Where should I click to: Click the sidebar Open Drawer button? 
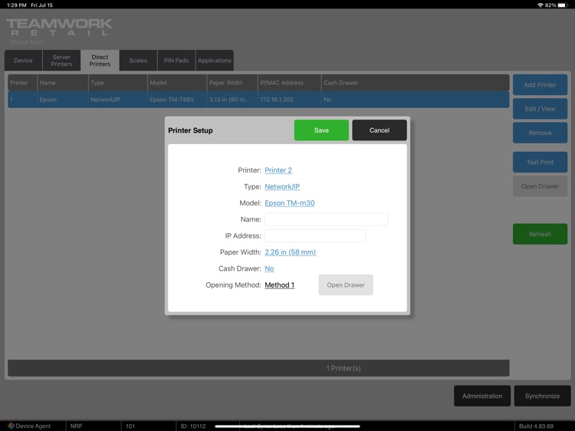point(540,186)
